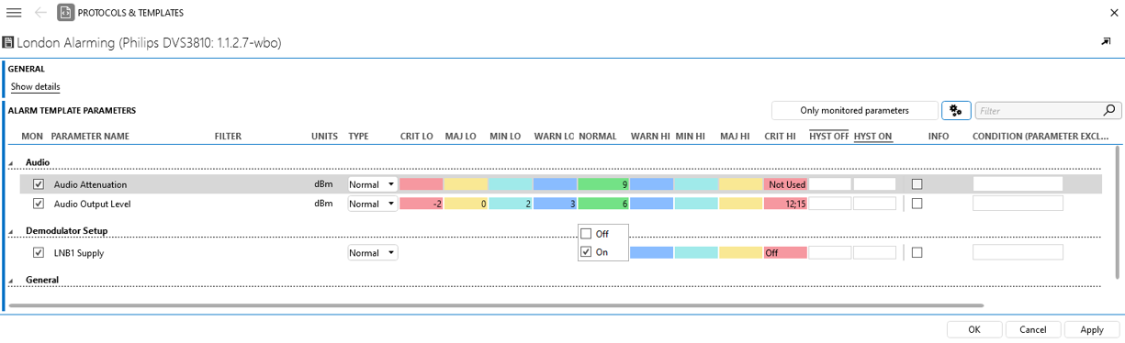Image resolution: width=1125 pixels, height=343 pixels.
Task: Click the Show details link
Action: click(x=35, y=87)
